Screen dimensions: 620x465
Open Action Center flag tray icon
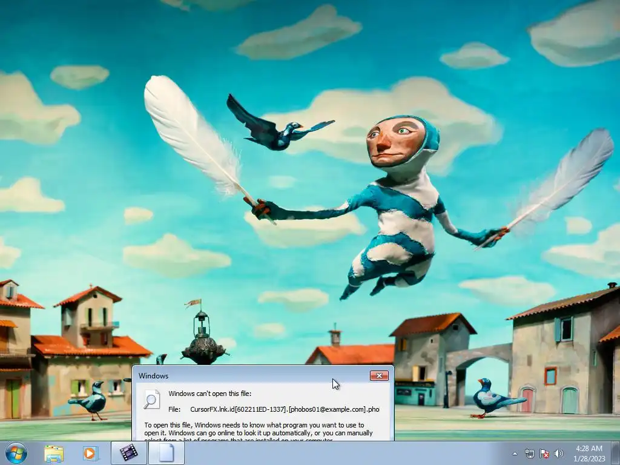[x=544, y=453]
